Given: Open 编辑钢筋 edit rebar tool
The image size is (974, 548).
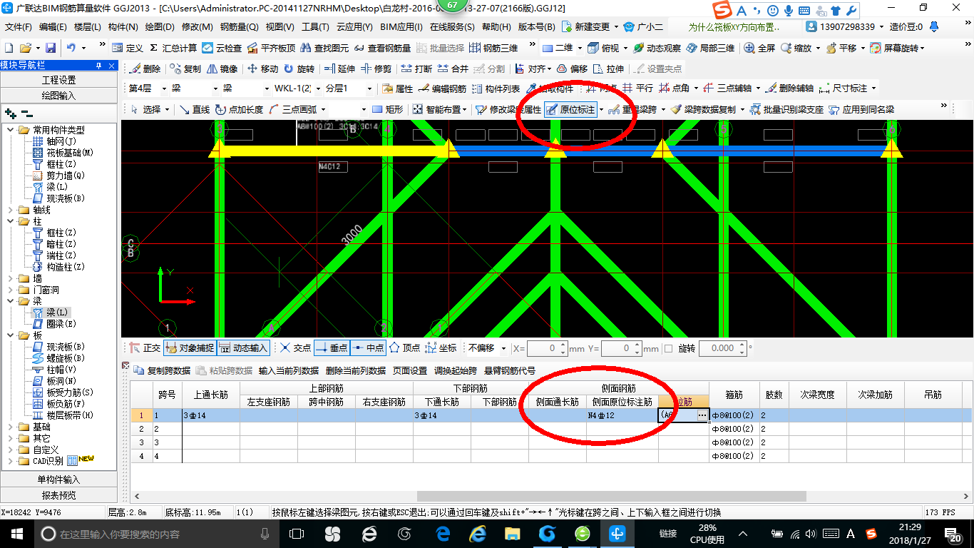Looking at the screenshot, I should click(443, 88).
